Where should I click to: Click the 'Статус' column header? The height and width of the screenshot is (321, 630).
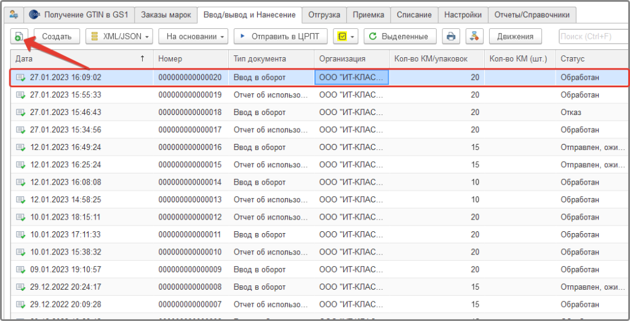[592, 58]
